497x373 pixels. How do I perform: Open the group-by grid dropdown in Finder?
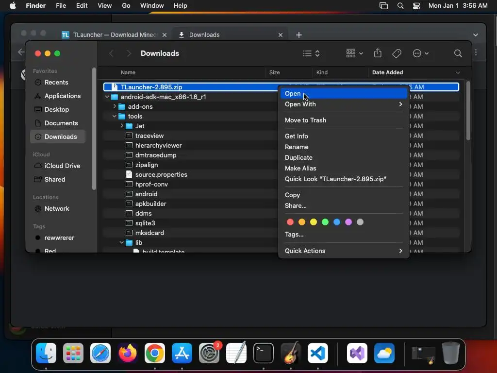(355, 53)
